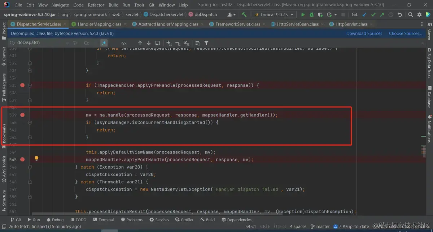Git update project blue arrow
The image size is (433, 232).
[x=364, y=15]
